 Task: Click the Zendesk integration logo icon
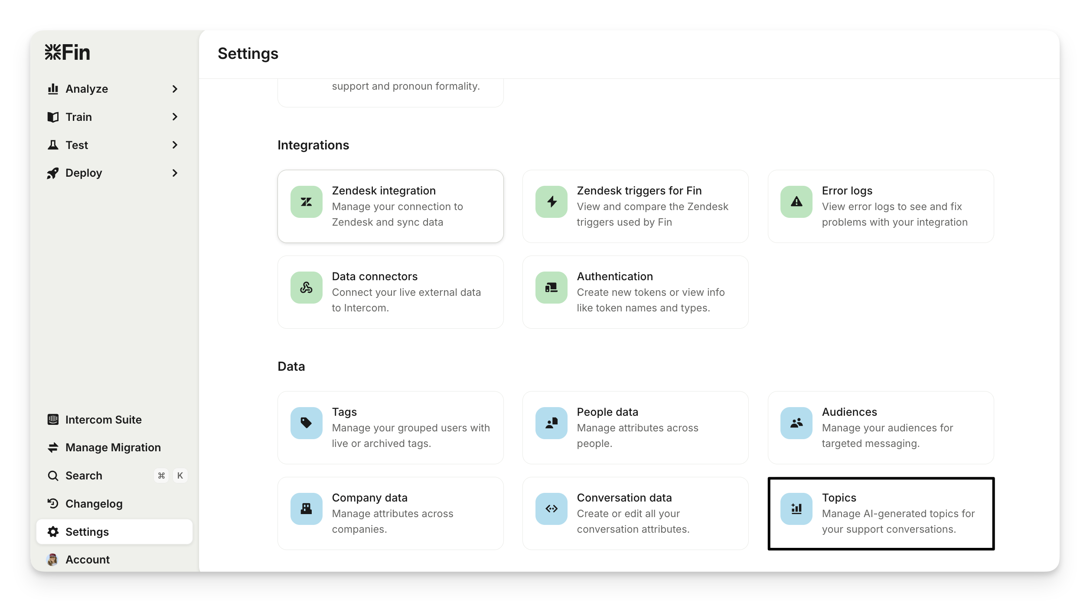point(306,202)
